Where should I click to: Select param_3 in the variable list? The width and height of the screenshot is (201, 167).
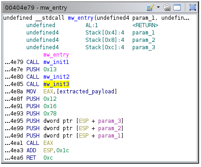(144, 47)
